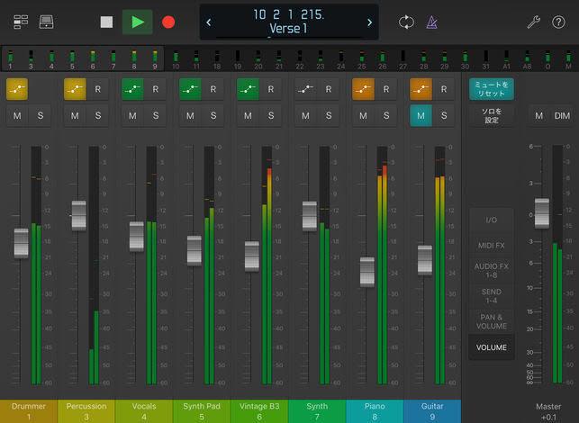Enable record on Piano channel

pos(386,89)
